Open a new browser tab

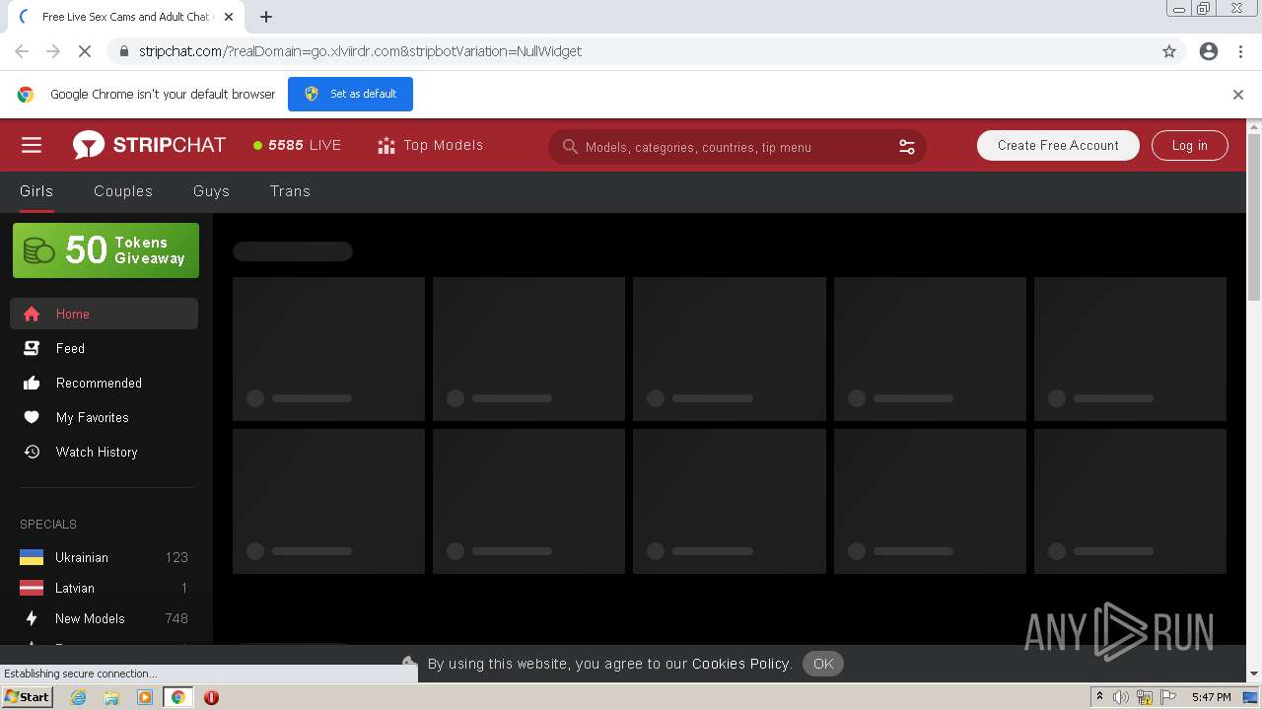point(266,17)
